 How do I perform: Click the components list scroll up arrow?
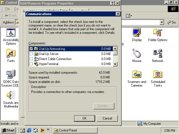tap(115, 49)
